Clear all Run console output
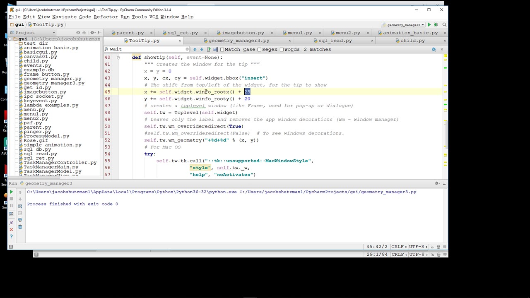Image resolution: width=530 pixels, height=298 pixels. (20, 227)
